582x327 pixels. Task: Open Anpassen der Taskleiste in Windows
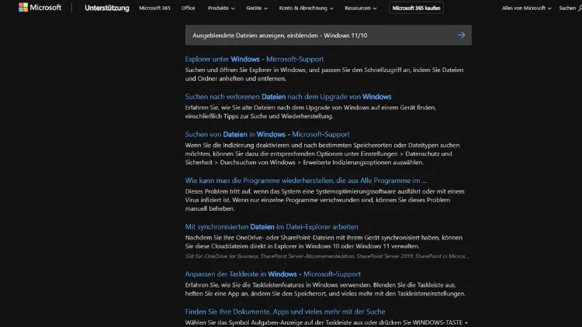point(273,274)
